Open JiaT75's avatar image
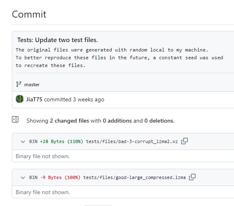The height and width of the screenshot is (206, 234). pos(20,99)
